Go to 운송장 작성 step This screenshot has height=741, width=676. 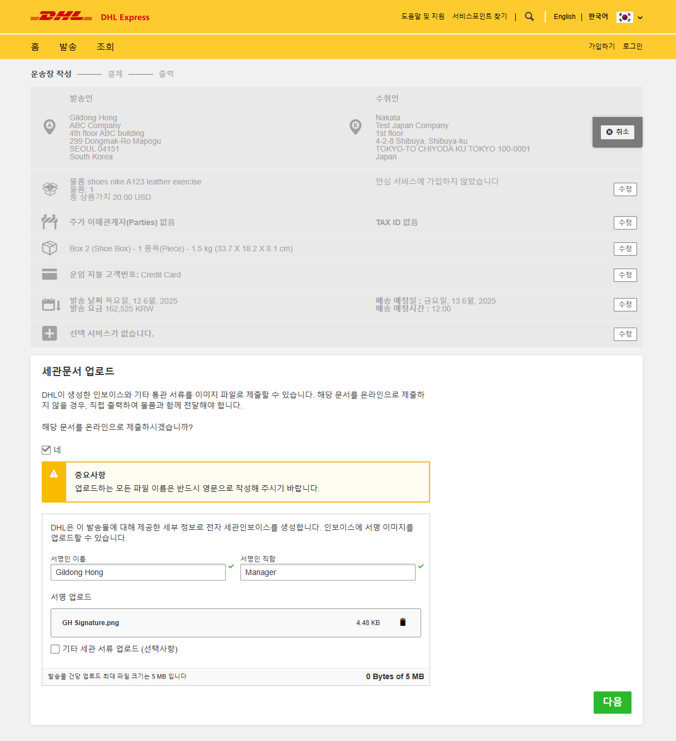51,74
